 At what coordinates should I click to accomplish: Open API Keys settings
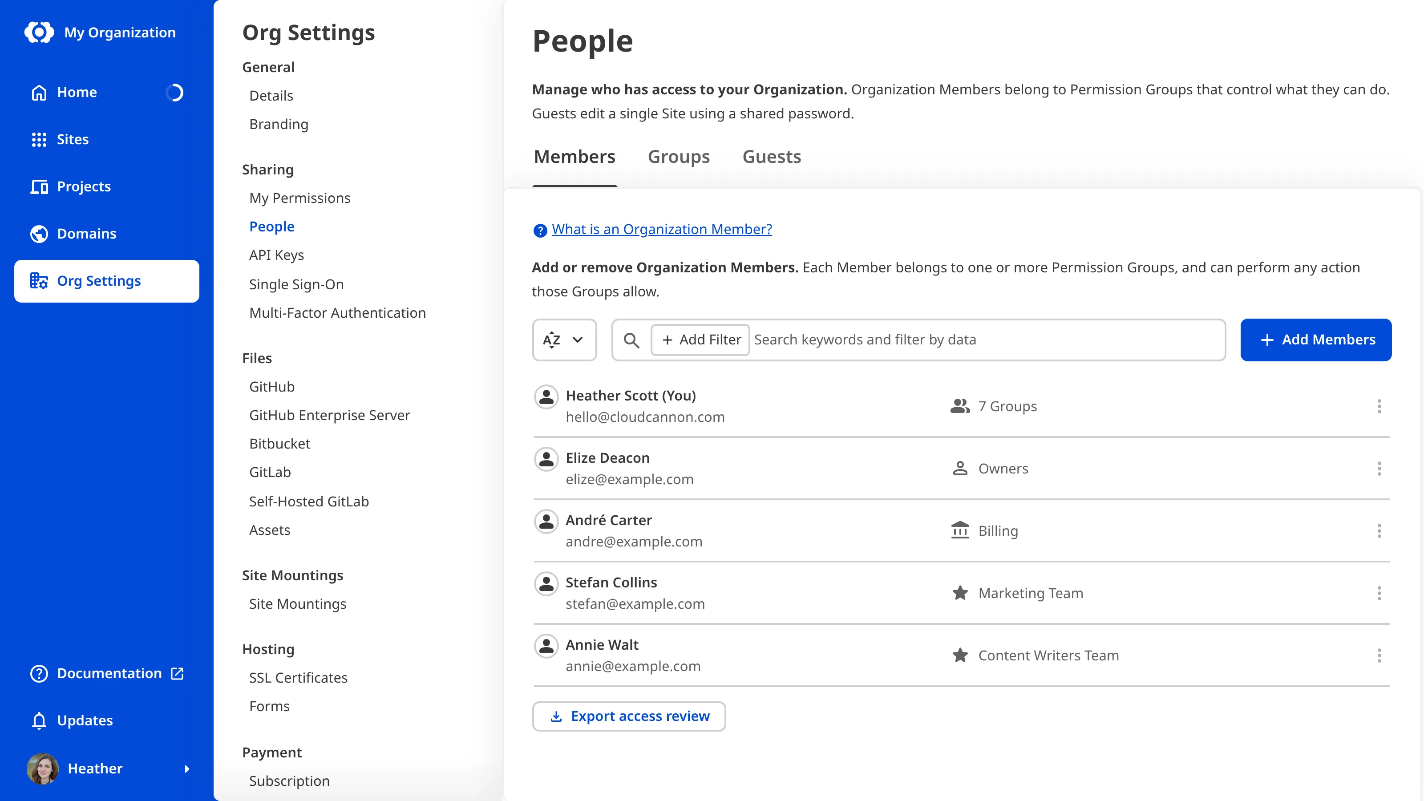pos(276,255)
